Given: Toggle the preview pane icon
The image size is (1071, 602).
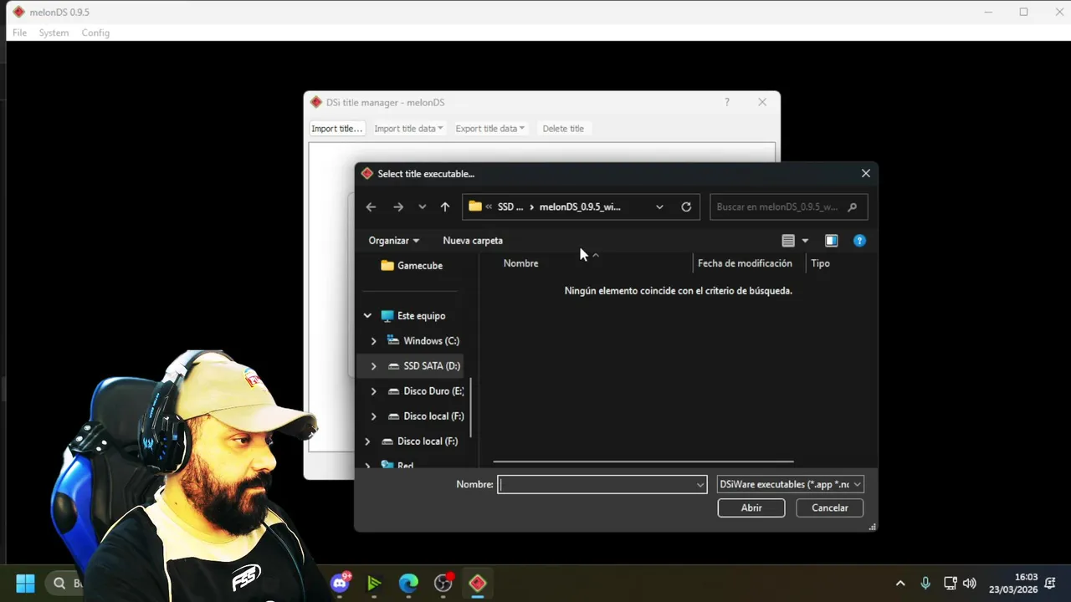Looking at the screenshot, I should (831, 241).
